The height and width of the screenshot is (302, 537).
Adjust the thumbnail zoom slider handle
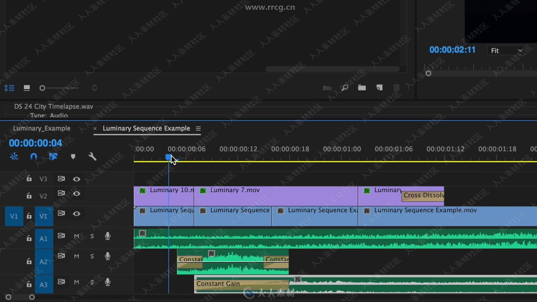pyautogui.click(x=42, y=88)
